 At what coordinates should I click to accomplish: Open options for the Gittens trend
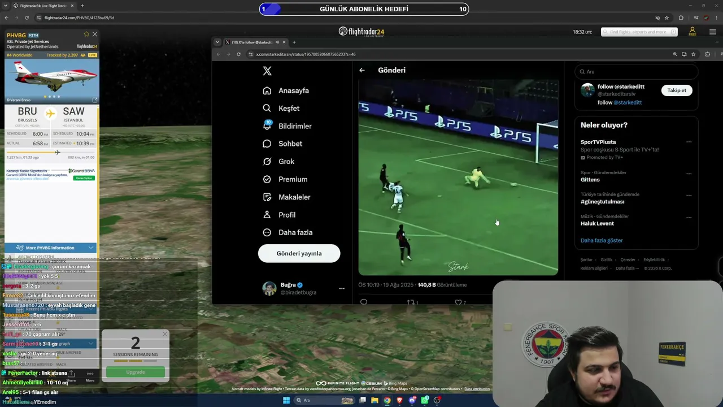pyautogui.click(x=689, y=174)
